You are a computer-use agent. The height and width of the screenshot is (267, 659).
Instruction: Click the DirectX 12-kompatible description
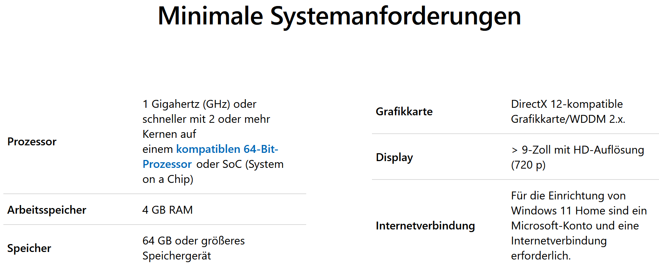coord(567,104)
